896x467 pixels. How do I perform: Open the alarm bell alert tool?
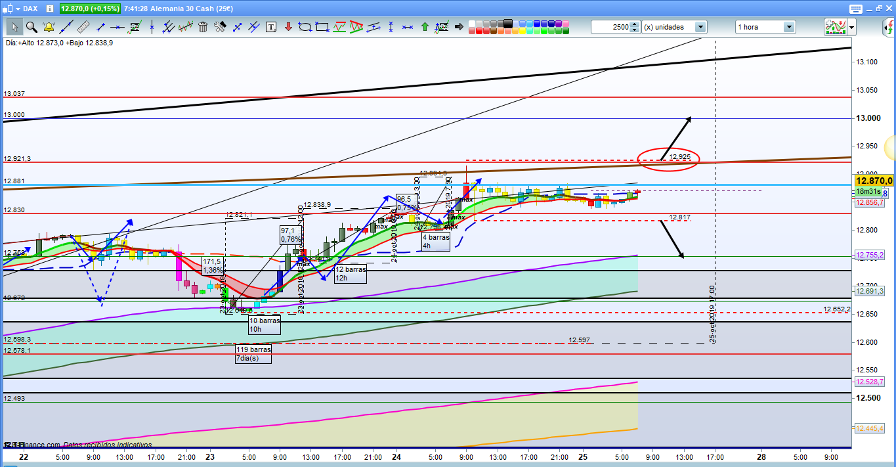point(49,27)
